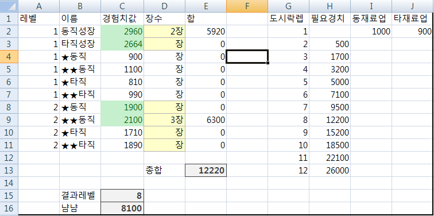This screenshot has width=434, height=216.
Task: Click the '레벨' header cell
Action: 39,19
